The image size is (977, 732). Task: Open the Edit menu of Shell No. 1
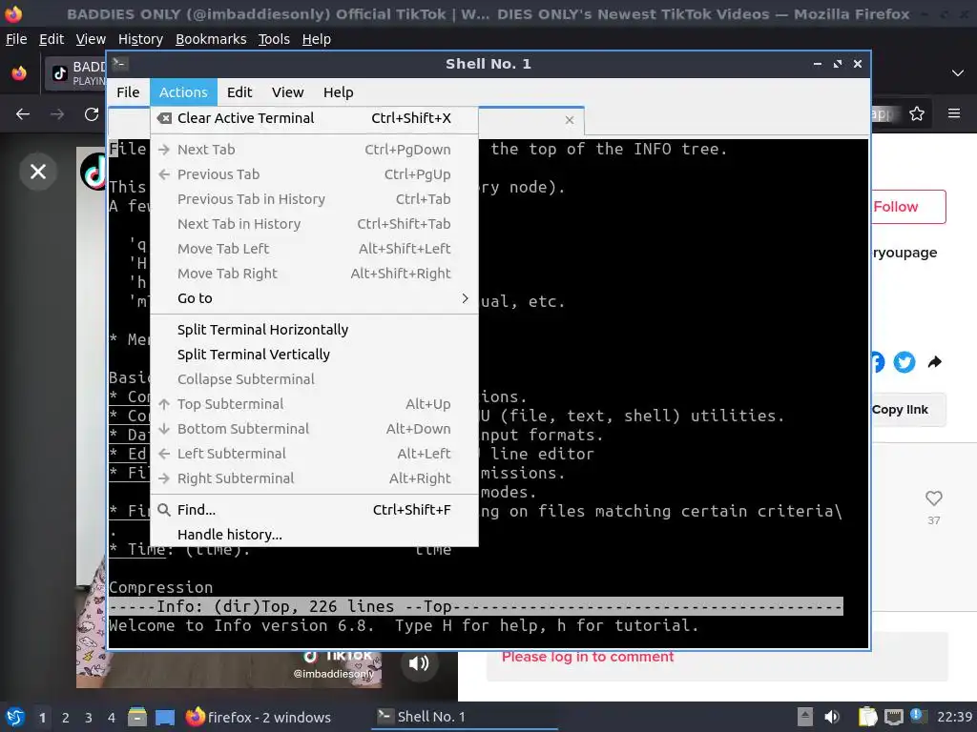pos(239,92)
